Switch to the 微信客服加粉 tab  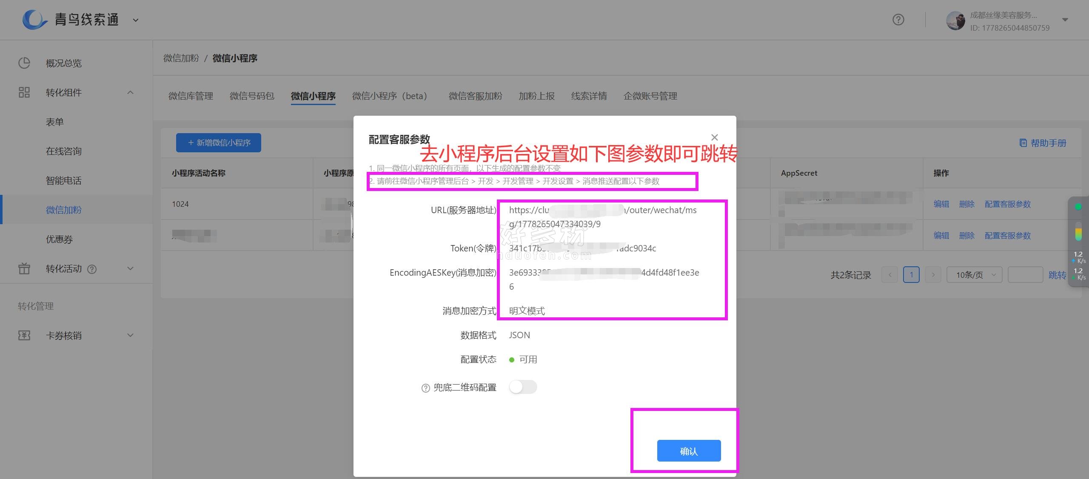[x=475, y=96]
